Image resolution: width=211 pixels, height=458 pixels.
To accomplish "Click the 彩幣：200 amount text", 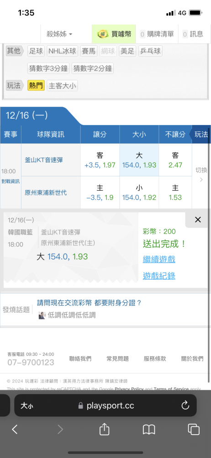I will 159,232.
